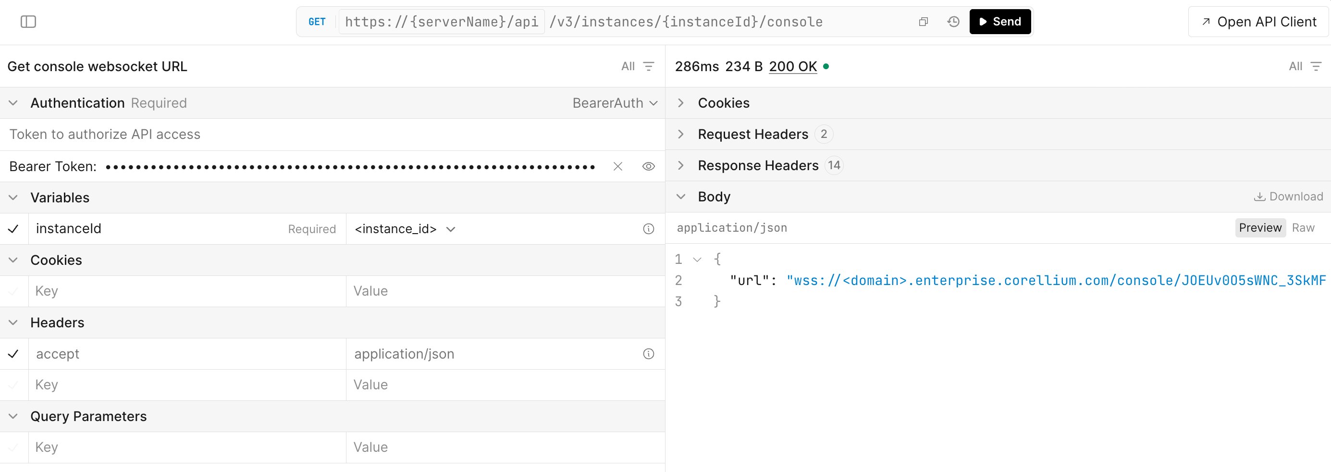This screenshot has width=1331, height=472.
Task: Collapse request Cookies section
Action: click(x=13, y=260)
